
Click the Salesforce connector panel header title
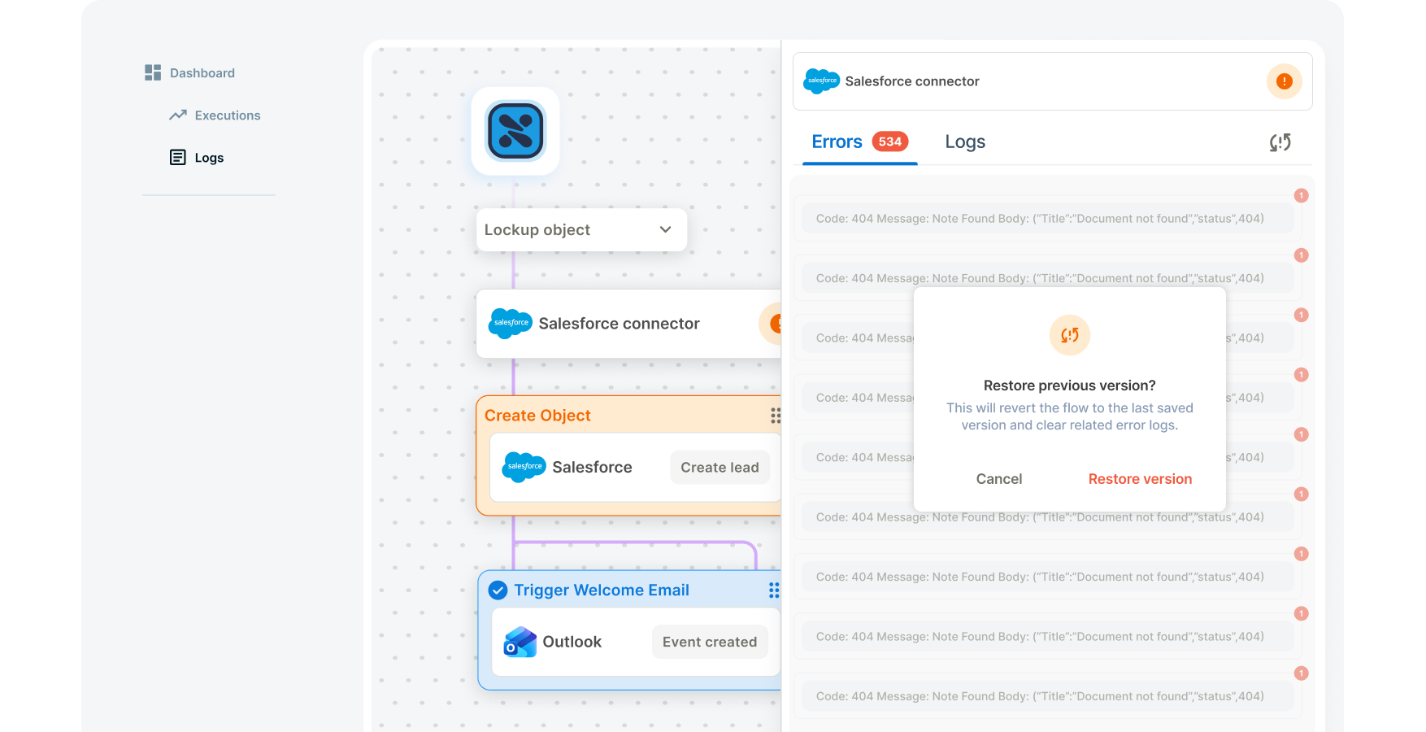pos(912,81)
